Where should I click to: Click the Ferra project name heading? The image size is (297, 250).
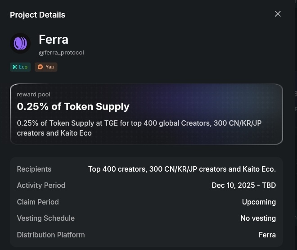(x=54, y=40)
